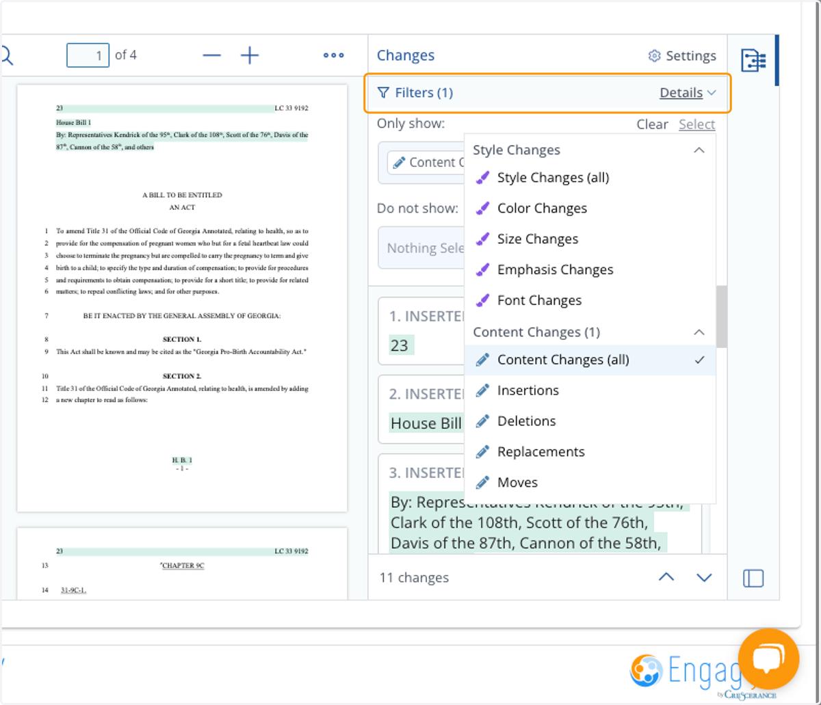
Task: Click the Select link
Action: coord(696,124)
